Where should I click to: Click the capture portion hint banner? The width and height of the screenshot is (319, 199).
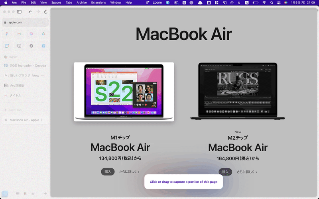[183, 182]
